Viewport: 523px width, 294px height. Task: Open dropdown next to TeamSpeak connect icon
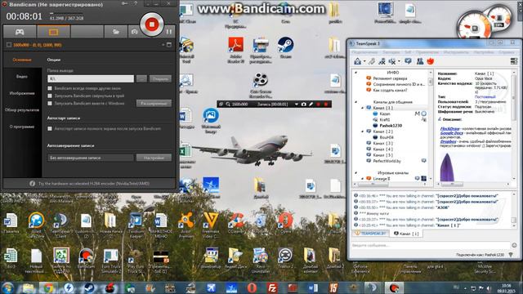pos(364,62)
